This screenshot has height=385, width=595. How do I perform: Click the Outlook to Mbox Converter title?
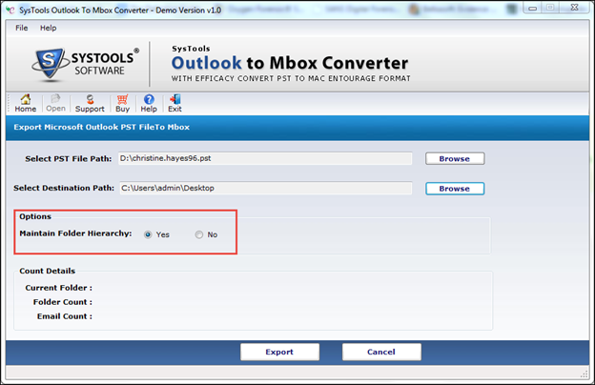tap(290, 63)
